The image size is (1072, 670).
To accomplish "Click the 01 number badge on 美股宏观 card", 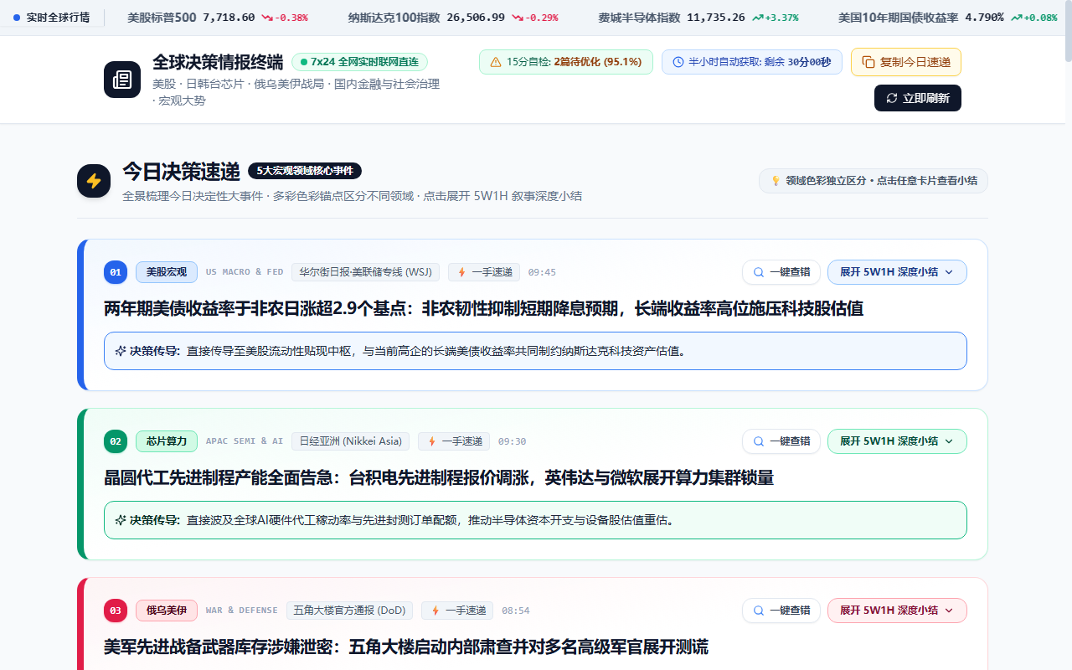I will coord(116,272).
